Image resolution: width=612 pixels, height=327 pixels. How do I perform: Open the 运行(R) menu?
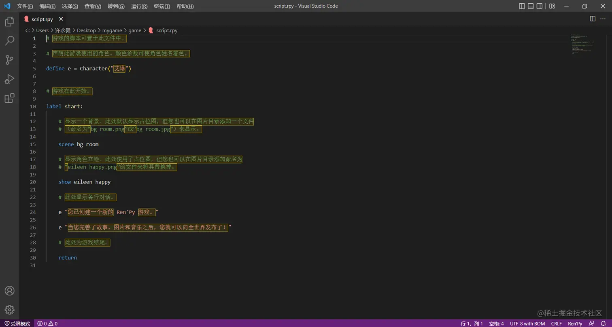pyautogui.click(x=139, y=6)
